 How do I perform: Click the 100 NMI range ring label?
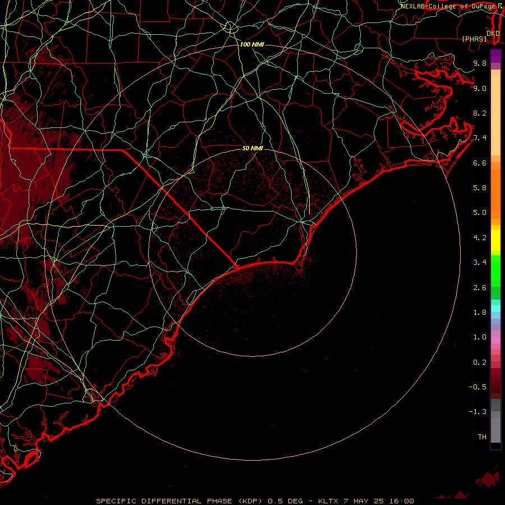point(252,44)
